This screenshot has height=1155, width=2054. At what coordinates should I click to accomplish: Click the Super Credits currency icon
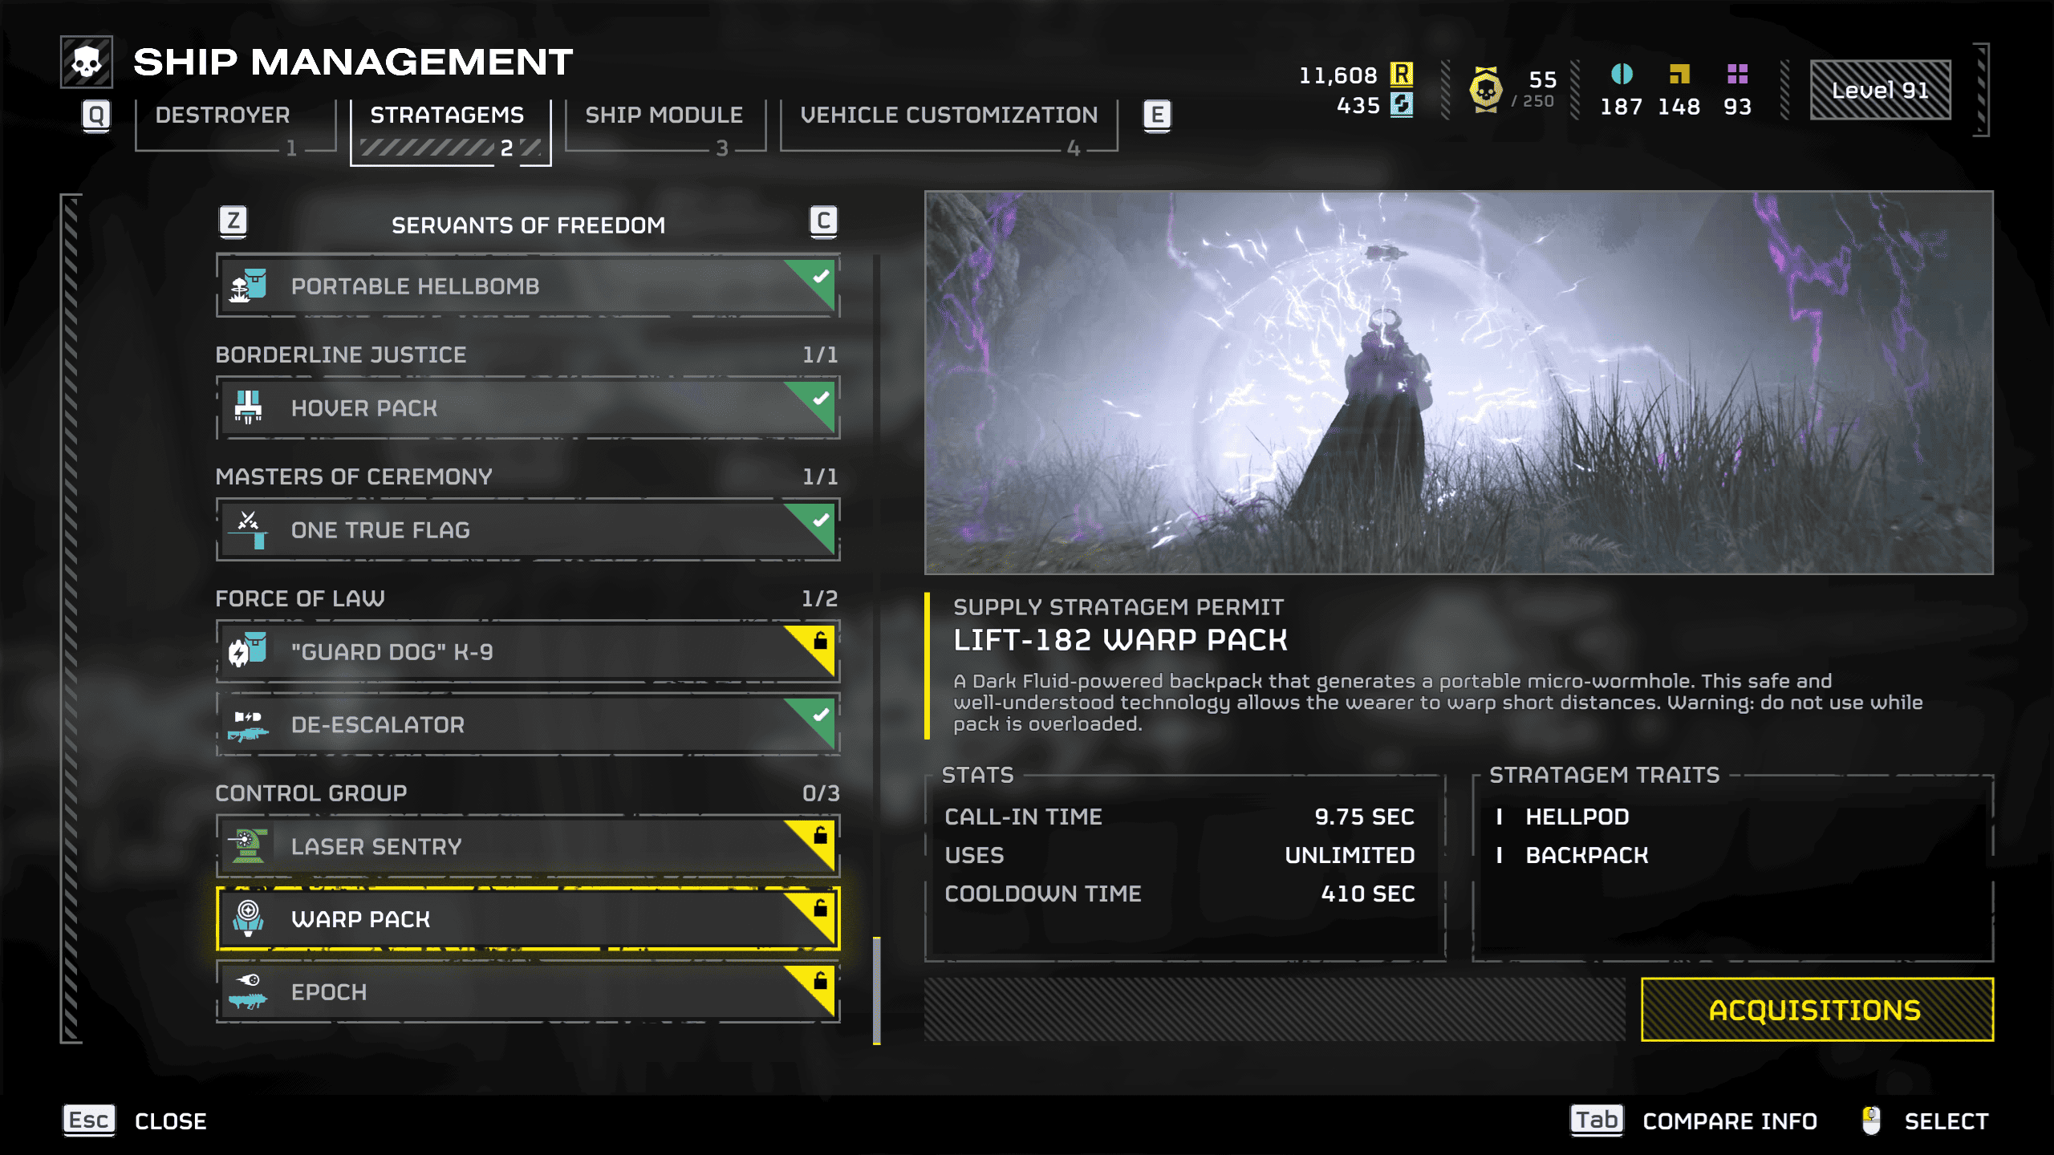click(1402, 105)
